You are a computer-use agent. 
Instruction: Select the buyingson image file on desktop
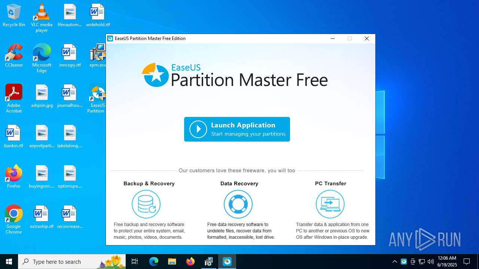[42, 177]
